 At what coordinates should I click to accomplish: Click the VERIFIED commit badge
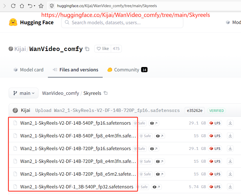coord(216,111)
